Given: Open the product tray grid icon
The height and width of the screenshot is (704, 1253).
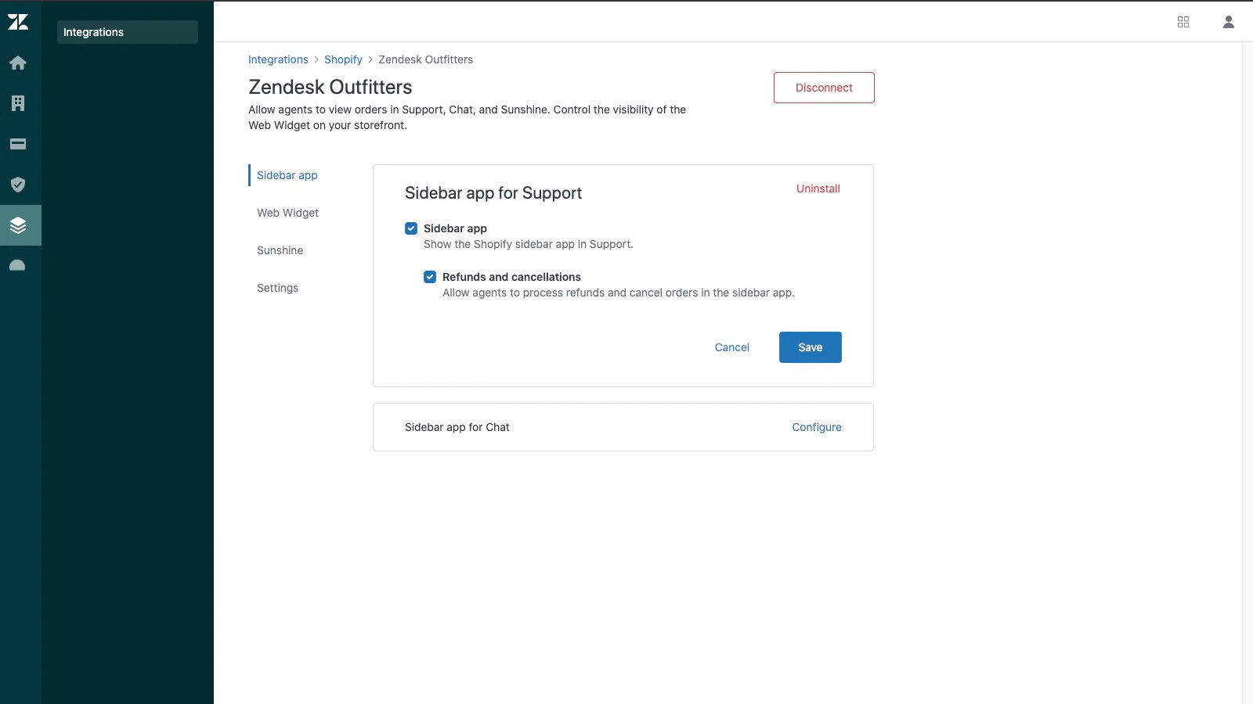Looking at the screenshot, I should point(1183,21).
